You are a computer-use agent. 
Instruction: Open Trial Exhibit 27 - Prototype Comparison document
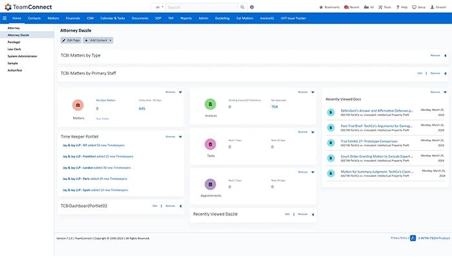(x=369, y=141)
